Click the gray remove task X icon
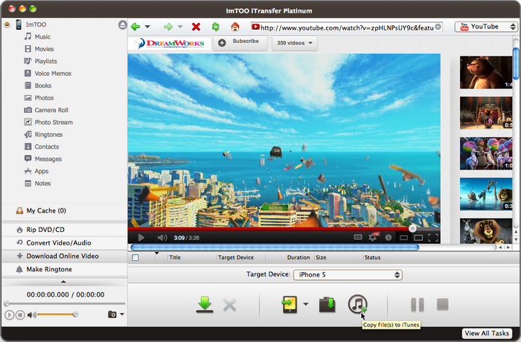 [229, 305]
